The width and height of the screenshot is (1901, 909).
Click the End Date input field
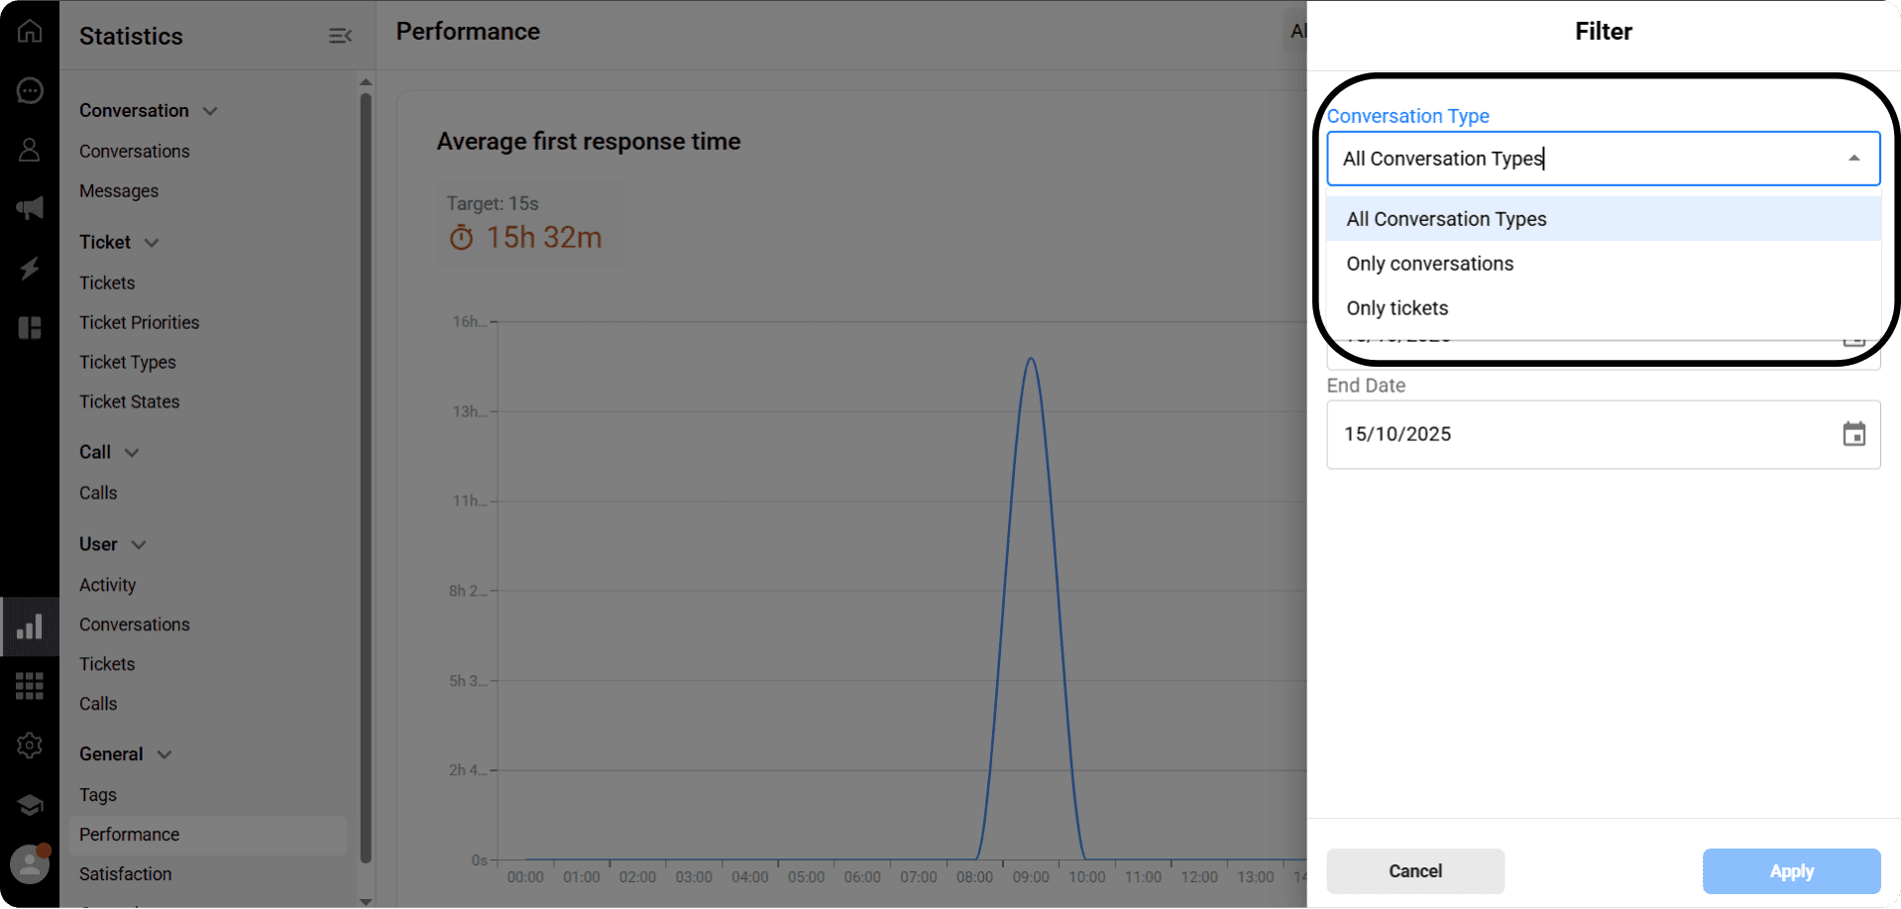[x=1603, y=434]
